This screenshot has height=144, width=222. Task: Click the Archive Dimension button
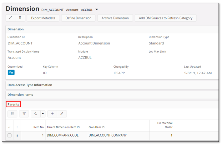click(x=115, y=18)
